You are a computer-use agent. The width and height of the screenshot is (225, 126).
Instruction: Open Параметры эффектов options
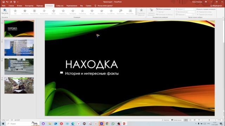[x=141, y=12]
